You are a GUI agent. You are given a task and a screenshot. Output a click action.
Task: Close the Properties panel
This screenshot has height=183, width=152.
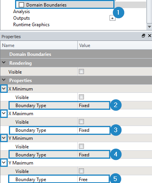tap(150, 36)
